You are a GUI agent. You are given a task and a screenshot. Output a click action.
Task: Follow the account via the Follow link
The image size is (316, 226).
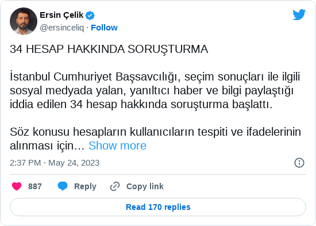[x=104, y=28]
